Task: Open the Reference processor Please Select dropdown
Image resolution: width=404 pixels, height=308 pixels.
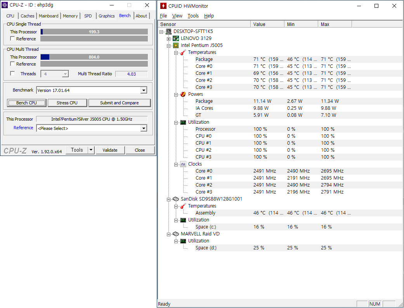Action: (144, 128)
